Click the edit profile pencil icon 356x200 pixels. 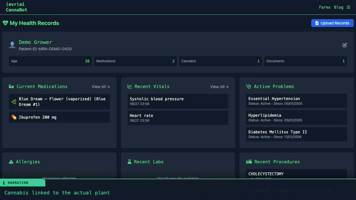(345, 45)
